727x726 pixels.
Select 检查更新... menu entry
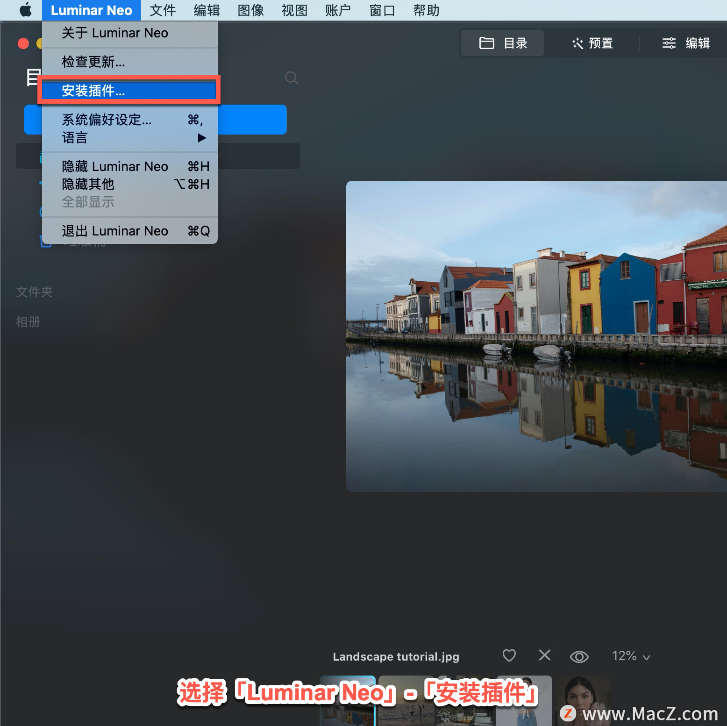[130, 62]
